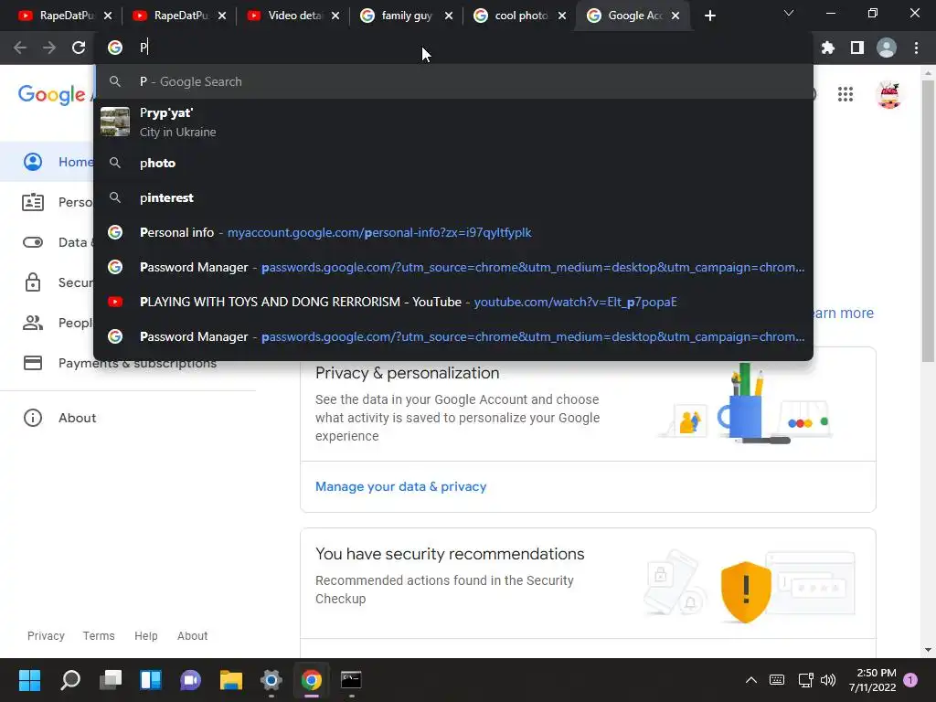Open the clock and date flyout
Screen dimensions: 936x702
pos(872,680)
